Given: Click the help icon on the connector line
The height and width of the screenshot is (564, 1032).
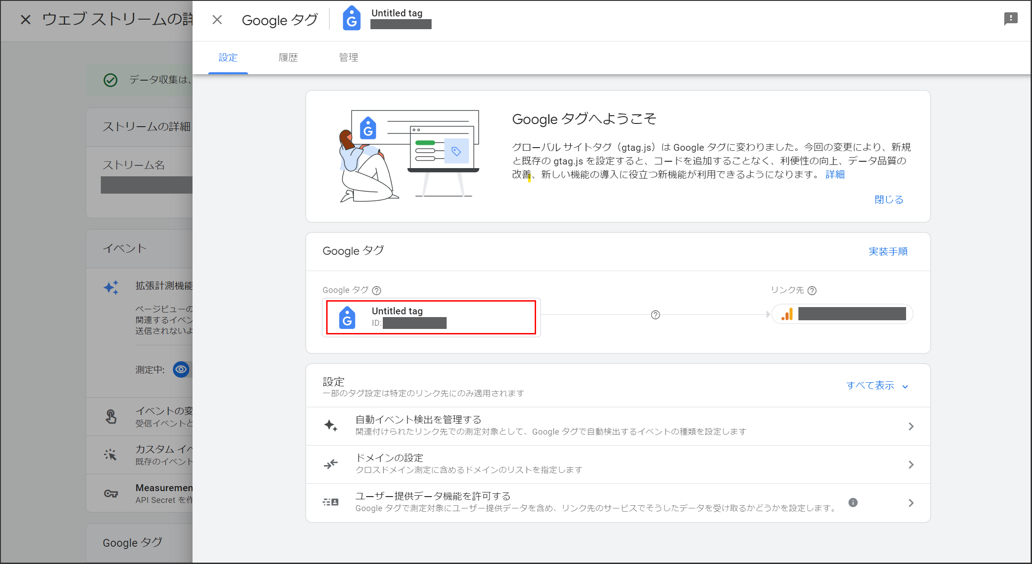Looking at the screenshot, I should tap(656, 315).
